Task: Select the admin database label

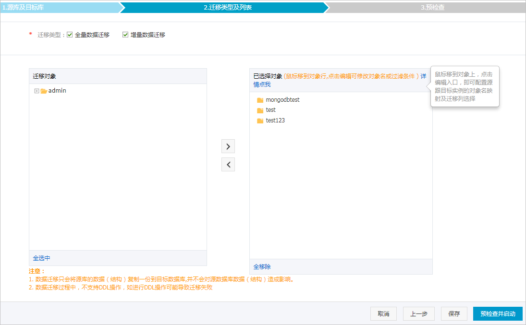Action: pyautogui.click(x=57, y=91)
